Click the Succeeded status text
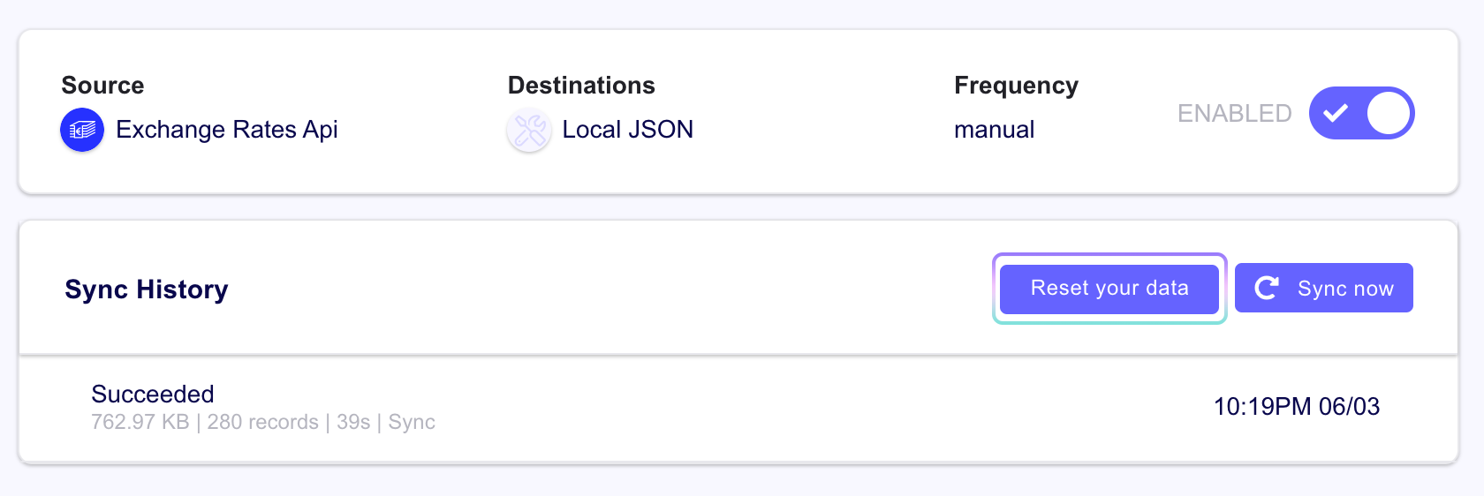 [x=153, y=394]
